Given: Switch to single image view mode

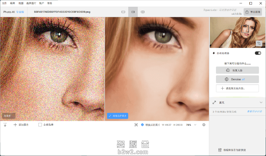Looking at the screenshot, I should coord(123,12).
